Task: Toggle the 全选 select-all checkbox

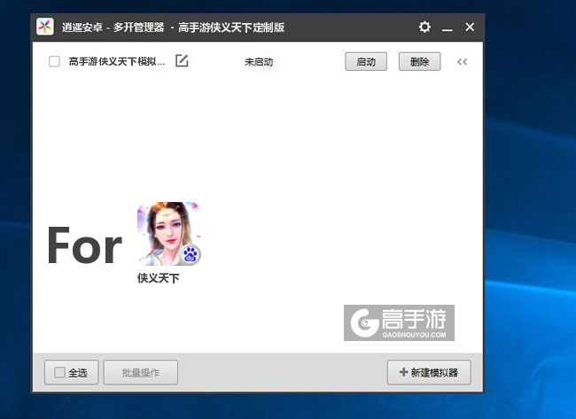Action: point(59,372)
